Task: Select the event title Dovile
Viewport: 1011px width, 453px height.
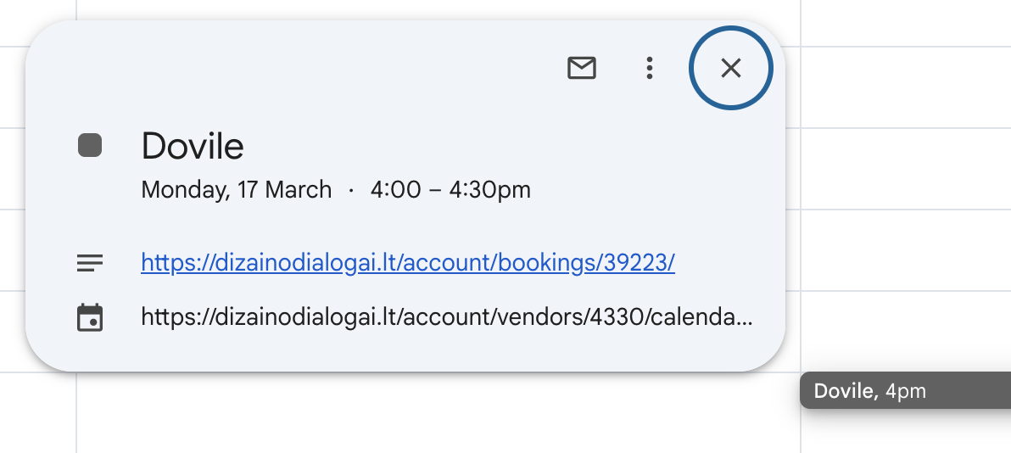Action: [x=193, y=146]
